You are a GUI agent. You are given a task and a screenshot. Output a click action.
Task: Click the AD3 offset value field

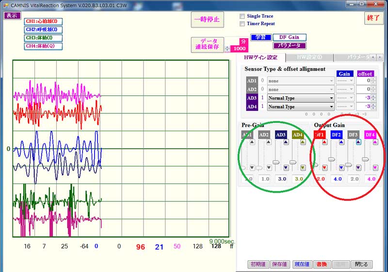[x=363, y=98]
